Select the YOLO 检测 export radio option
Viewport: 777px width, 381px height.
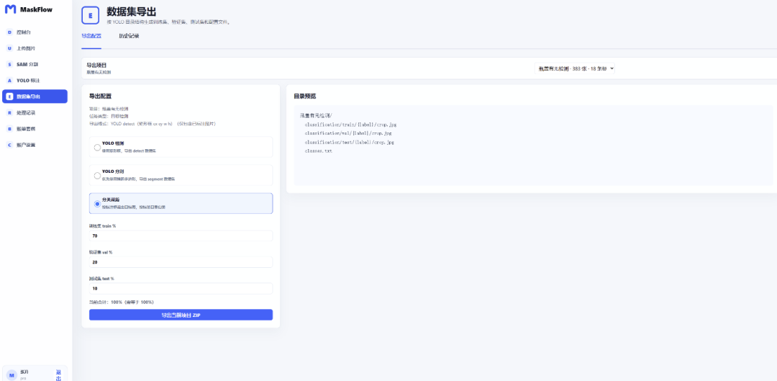pos(98,148)
